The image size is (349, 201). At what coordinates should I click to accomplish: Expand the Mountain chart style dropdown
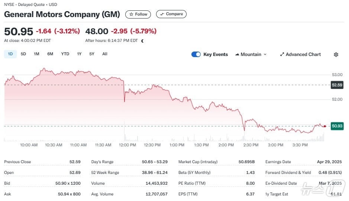(x=265, y=55)
